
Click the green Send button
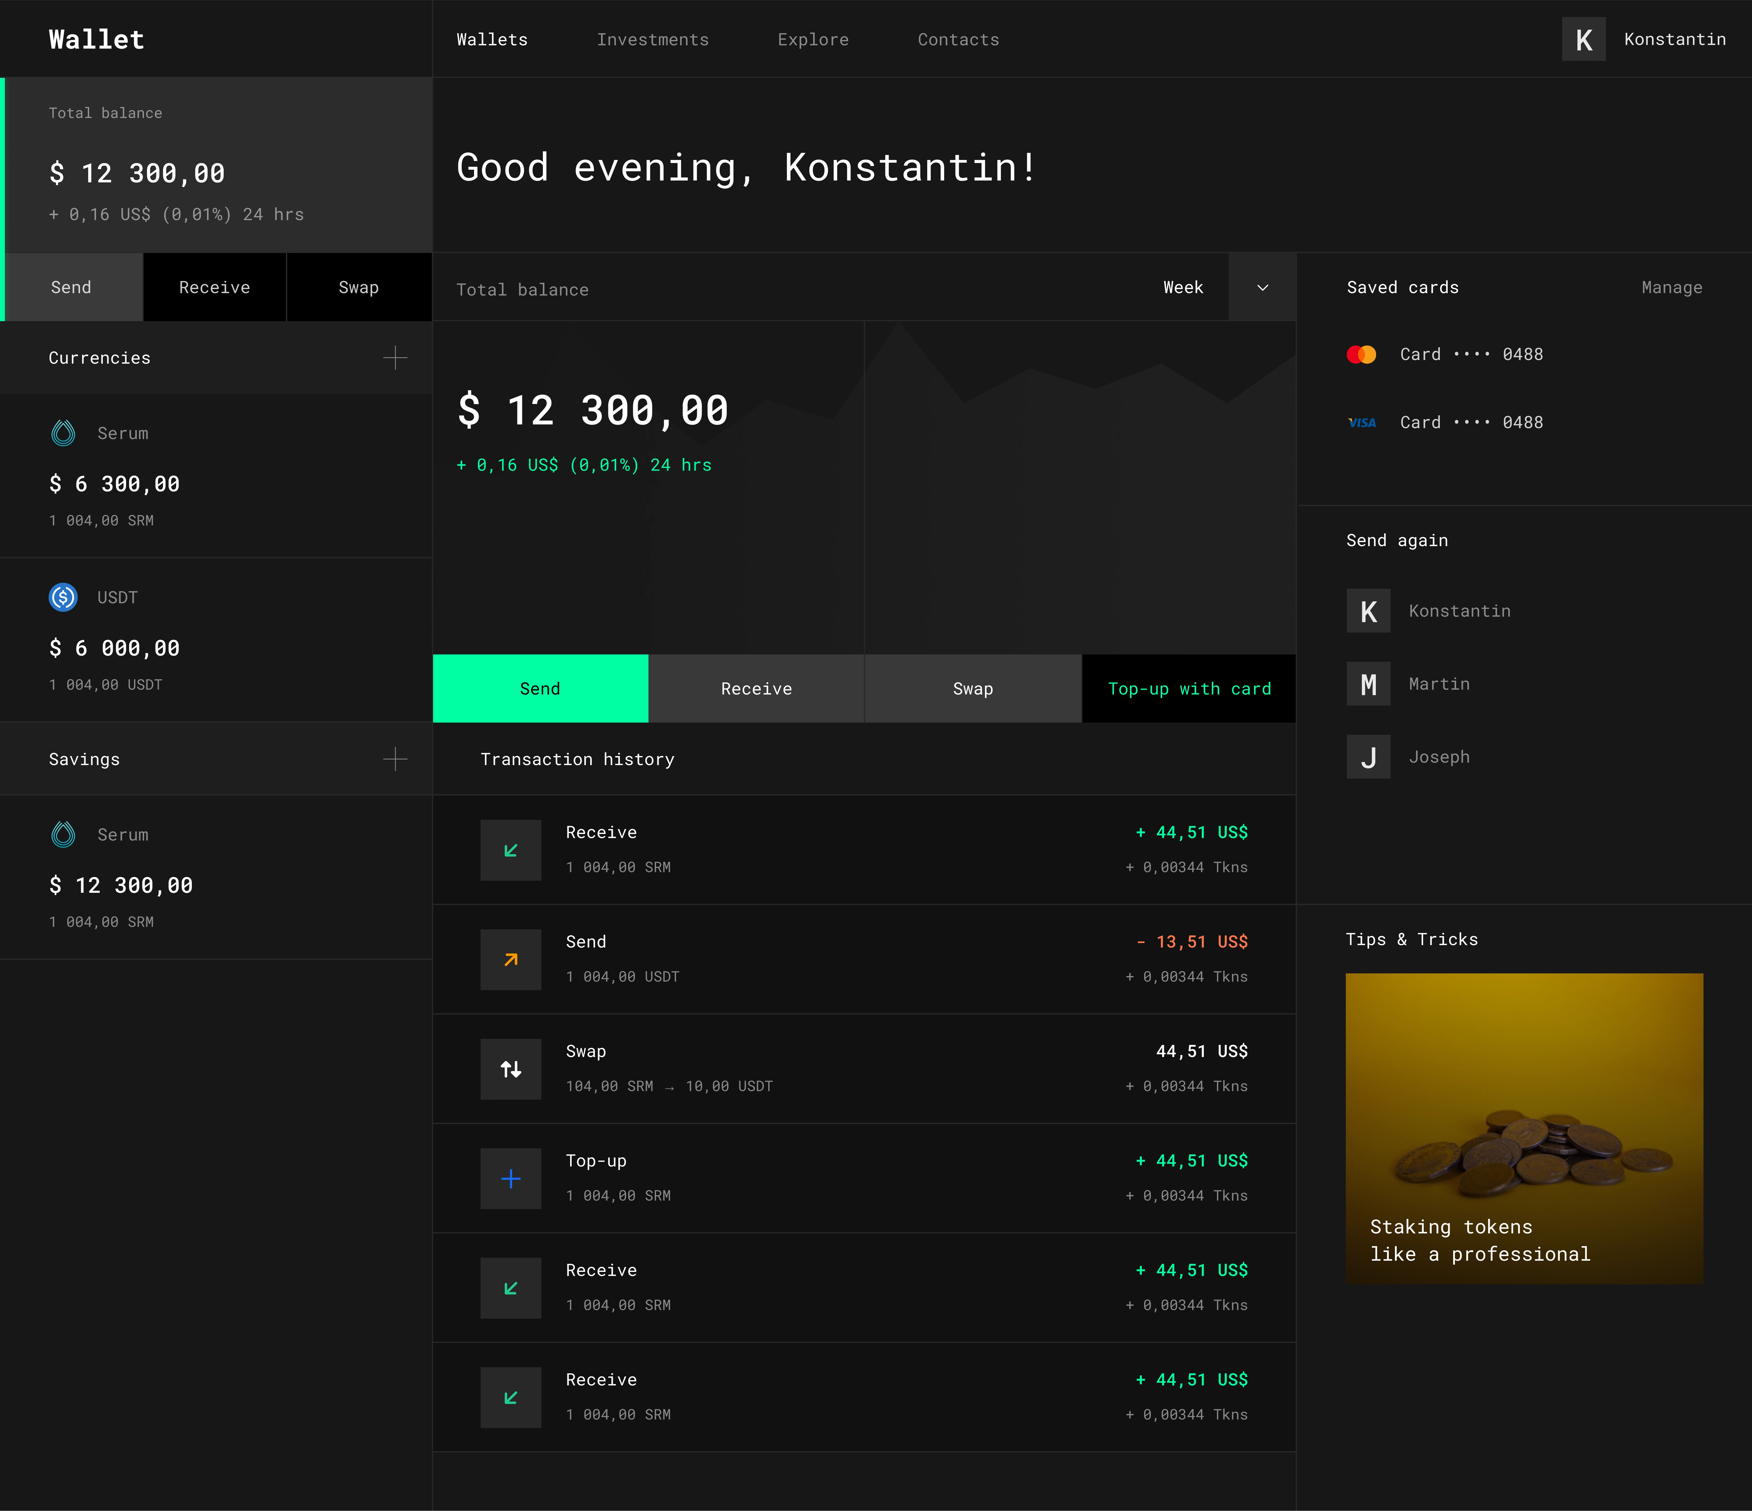click(540, 688)
